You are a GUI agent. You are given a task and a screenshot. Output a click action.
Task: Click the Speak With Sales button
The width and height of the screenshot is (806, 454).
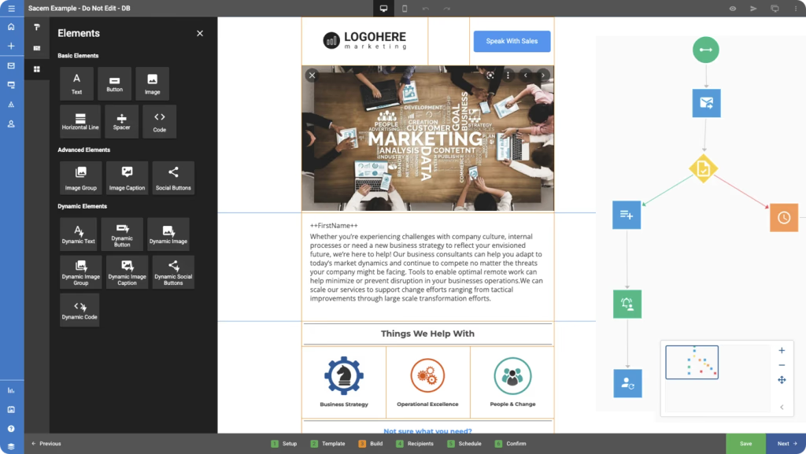coord(512,41)
